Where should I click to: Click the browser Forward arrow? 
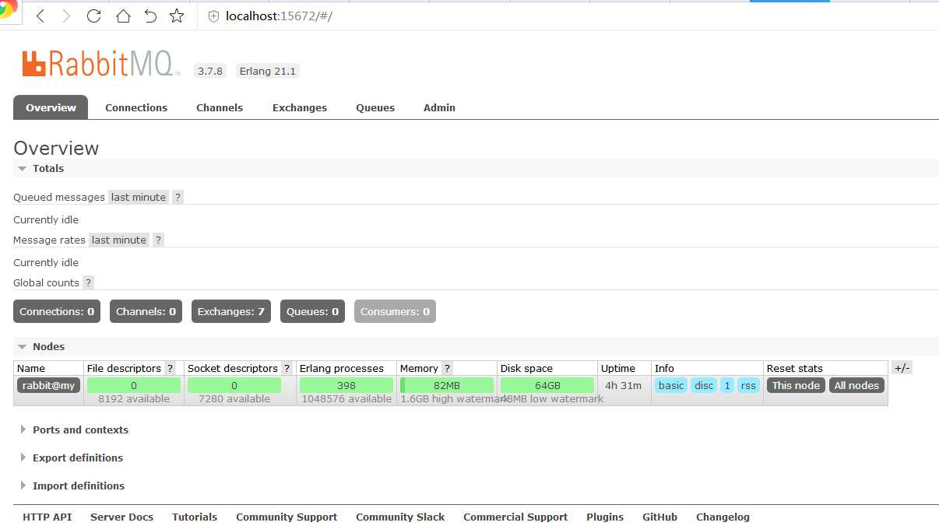coord(66,16)
